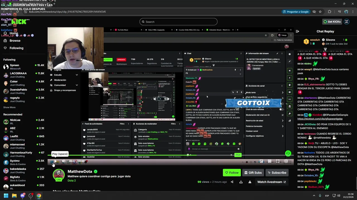This screenshot has width=357, height=200.
Task: Open Spreen's channel from Following list
Action: [x=23, y=67]
